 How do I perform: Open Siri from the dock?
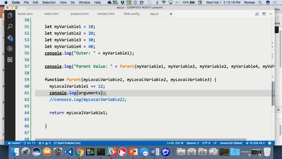pos(36,152)
